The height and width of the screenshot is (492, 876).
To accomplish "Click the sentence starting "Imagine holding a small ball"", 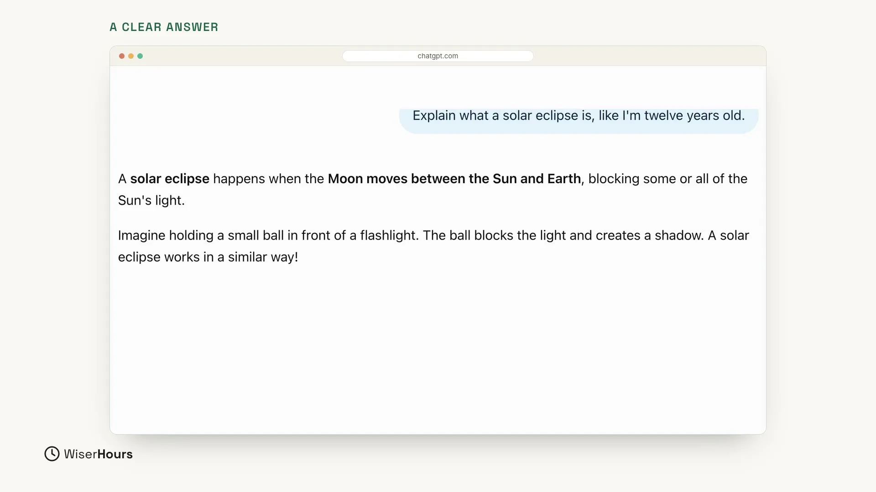I will pos(268,236).
